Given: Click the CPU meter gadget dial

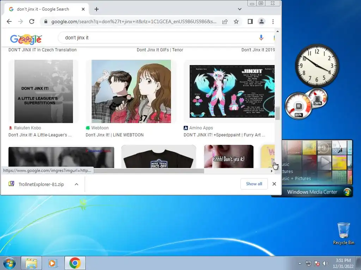Looking at the screenshot, I should pos(298,106).
